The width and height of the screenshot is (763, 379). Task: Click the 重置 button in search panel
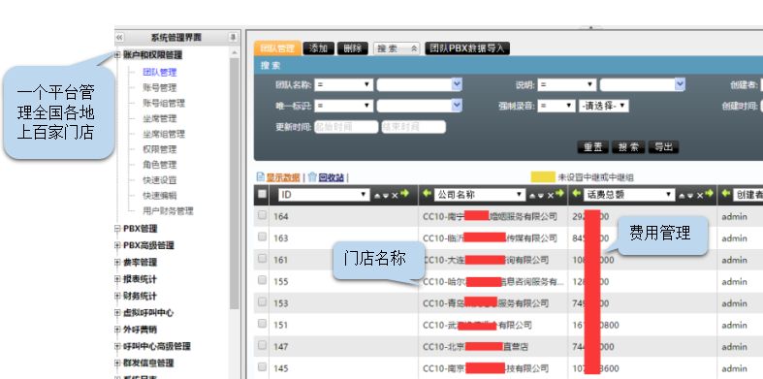click(592, 147)
